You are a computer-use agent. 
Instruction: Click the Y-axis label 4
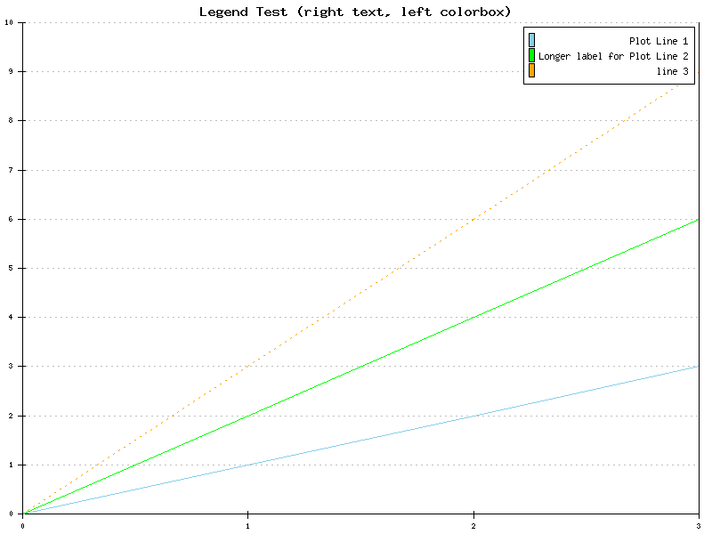click(x=11, y=317)
